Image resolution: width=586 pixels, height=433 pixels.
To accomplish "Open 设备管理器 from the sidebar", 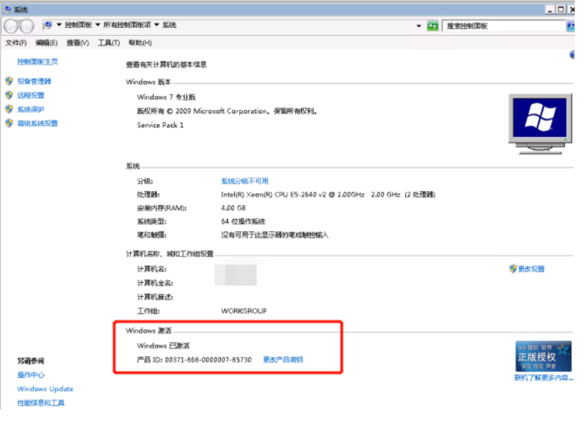I will (34, 81).
